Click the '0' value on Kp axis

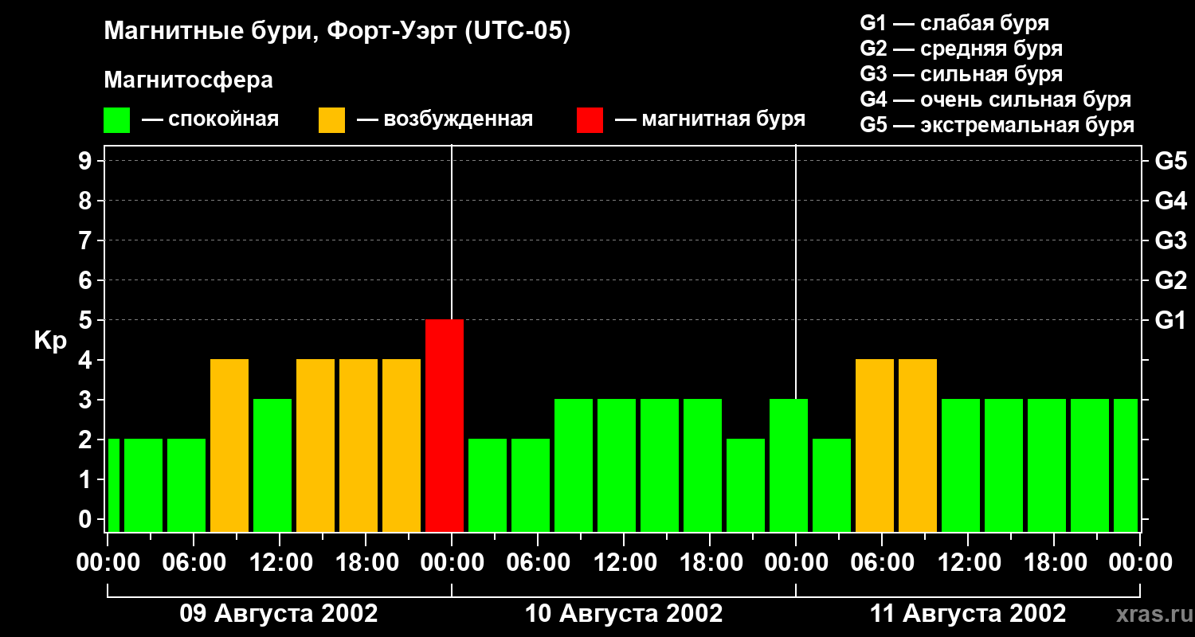86,519
